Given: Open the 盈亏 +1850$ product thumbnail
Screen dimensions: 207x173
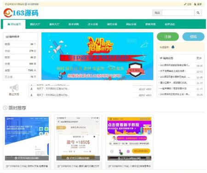Looking at the screenshot, I should click(x=78, y=138).
